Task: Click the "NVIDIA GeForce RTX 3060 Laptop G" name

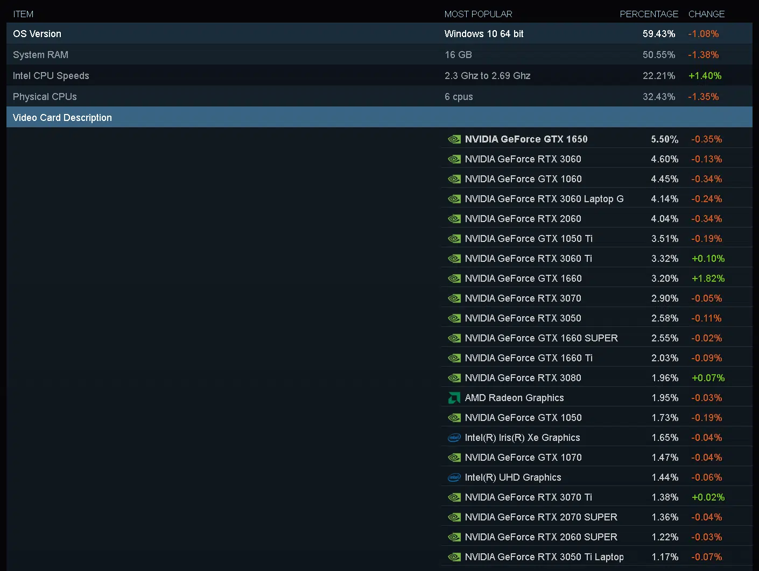Action: [x=544, y=199]
